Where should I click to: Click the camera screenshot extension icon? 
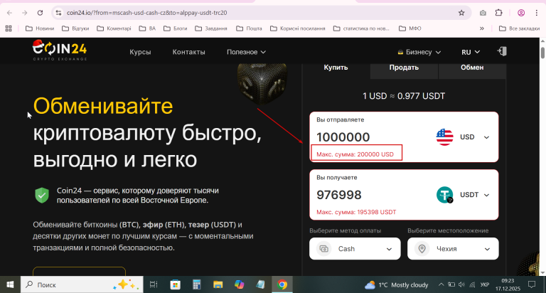coord(483,13)
